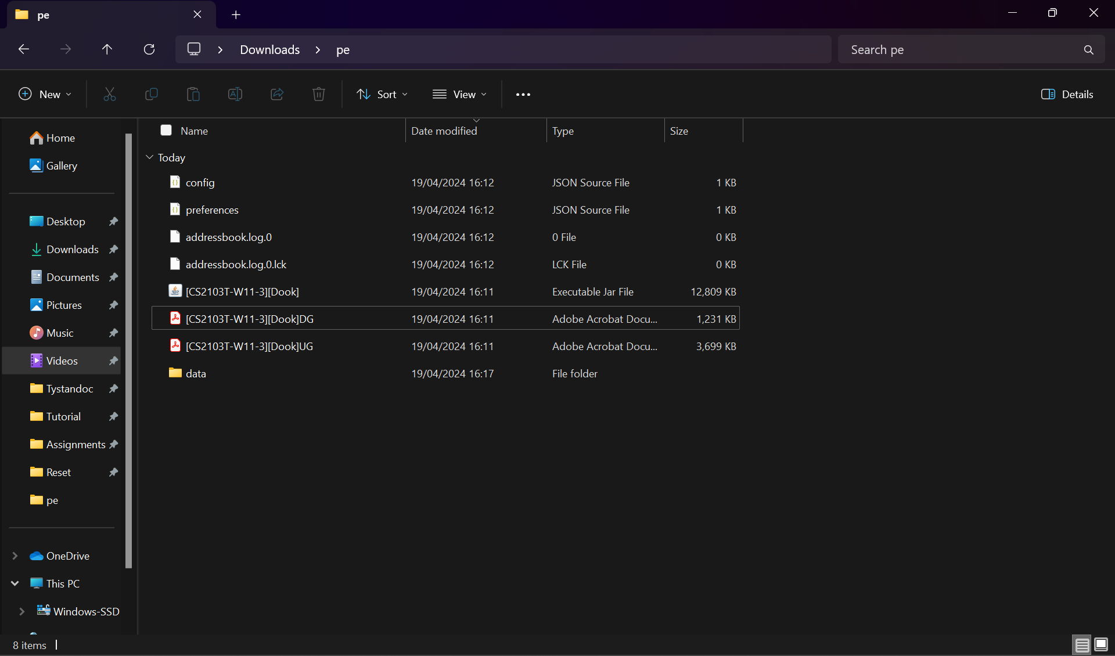Open the New item menu button
Image resolution: width=1115 pixels, height=656 pixels.
click(45, 94)
